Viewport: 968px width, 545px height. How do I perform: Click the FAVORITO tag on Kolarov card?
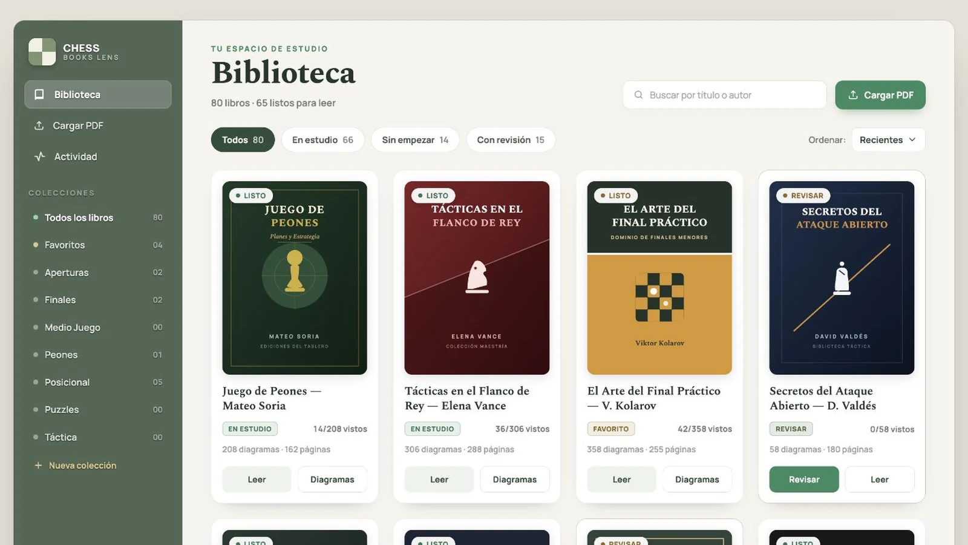coord(611,429)
